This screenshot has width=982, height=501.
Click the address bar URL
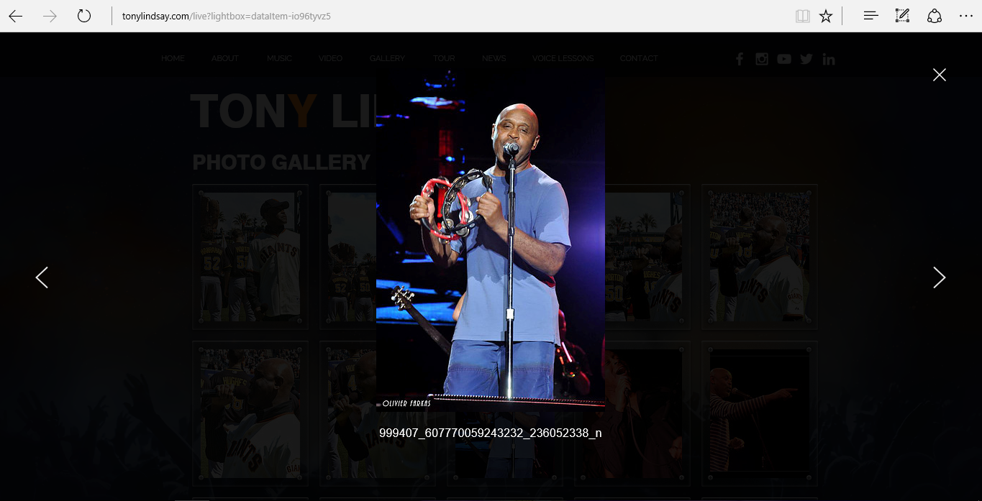[227, 16]
